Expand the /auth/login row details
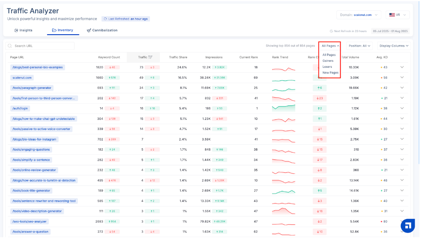The height and width of the screenshot is (247, 422). (402, 109)
